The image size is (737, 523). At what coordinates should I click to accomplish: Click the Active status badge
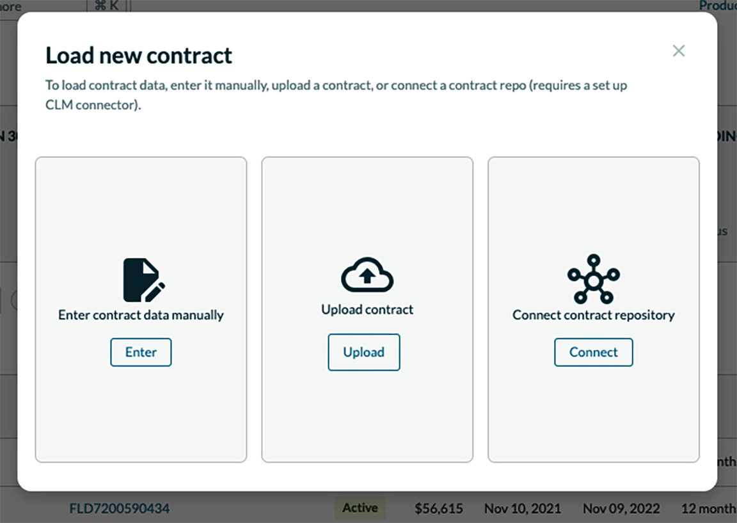360,508
